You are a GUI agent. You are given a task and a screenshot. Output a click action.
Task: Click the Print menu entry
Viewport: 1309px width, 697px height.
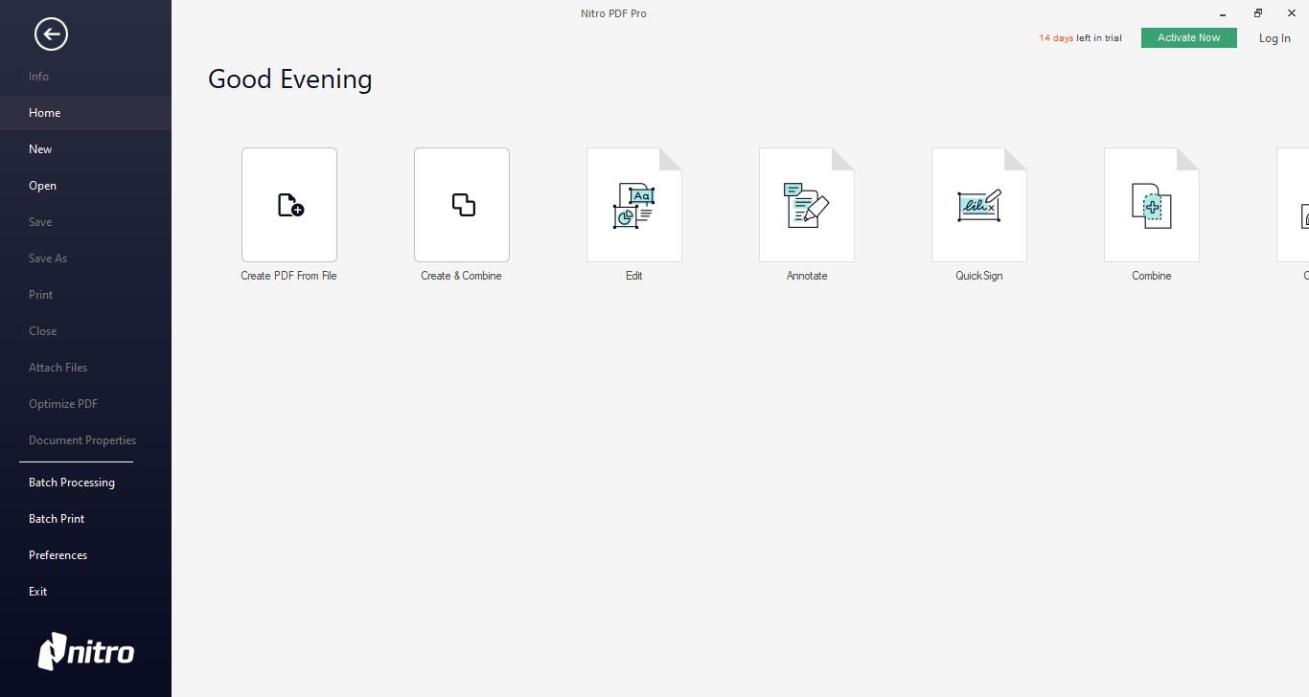85,295
